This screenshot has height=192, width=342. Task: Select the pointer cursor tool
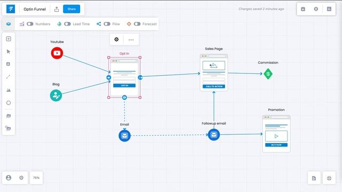(x=9, y=52)
